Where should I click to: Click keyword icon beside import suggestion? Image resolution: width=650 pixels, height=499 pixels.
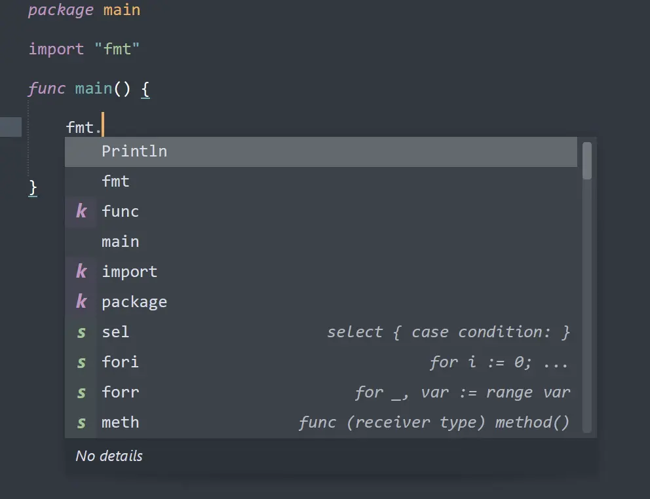pos(81,272)
